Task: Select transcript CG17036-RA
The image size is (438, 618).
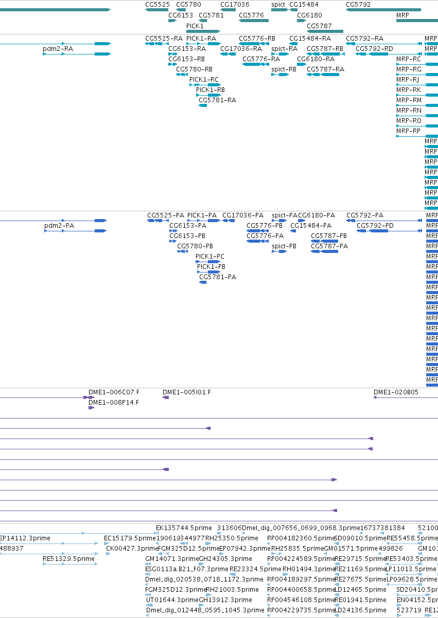Action: [241, 49]
